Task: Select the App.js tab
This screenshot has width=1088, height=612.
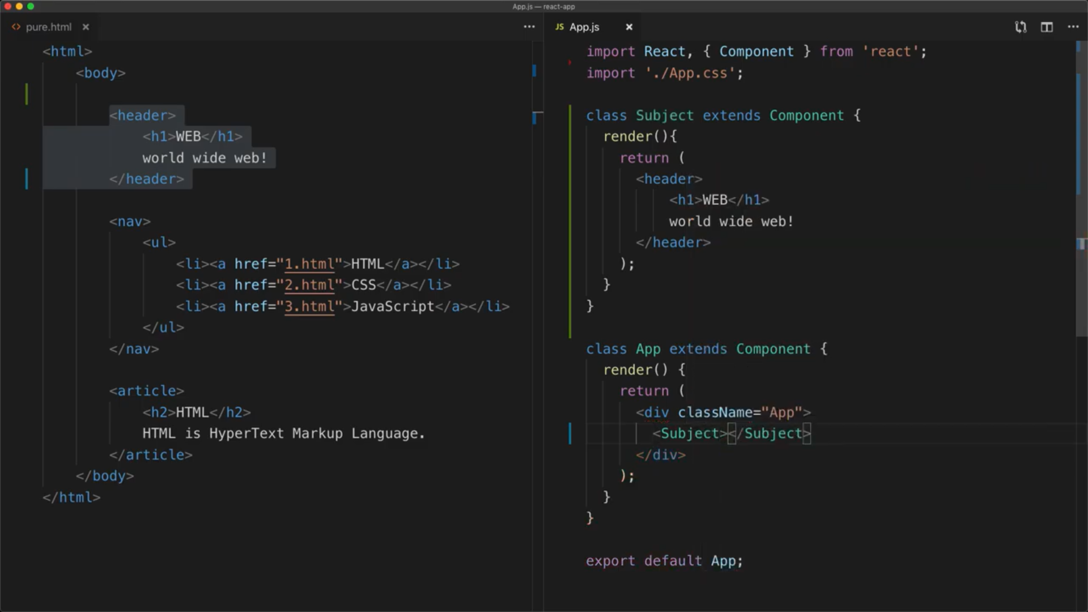Action: 584,27
